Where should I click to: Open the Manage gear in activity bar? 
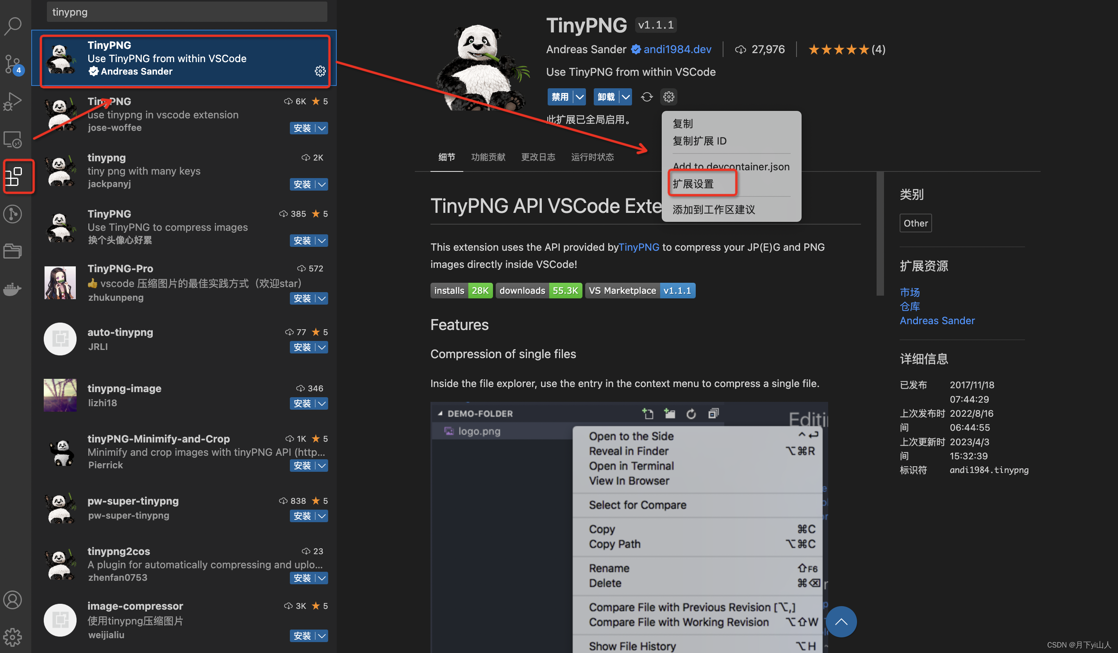[13, 637]
